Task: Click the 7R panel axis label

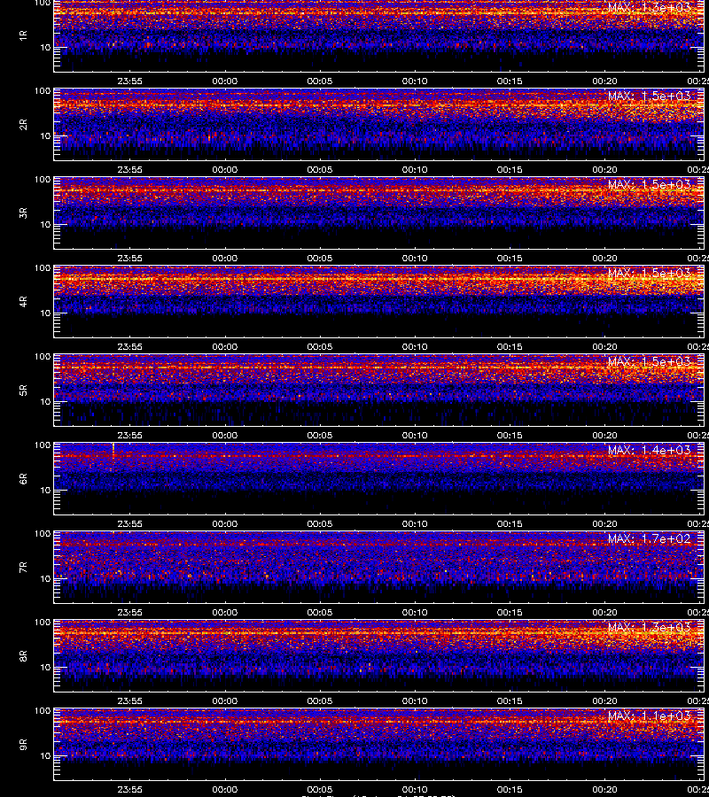Action: coord(23,568)
